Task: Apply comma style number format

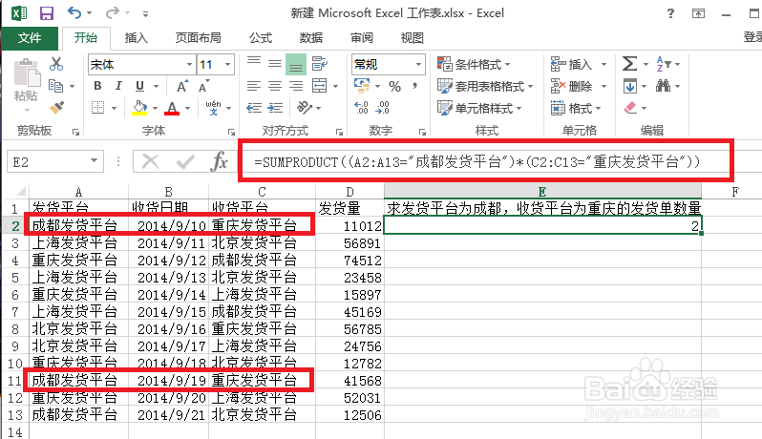Action: coord(414,87)
